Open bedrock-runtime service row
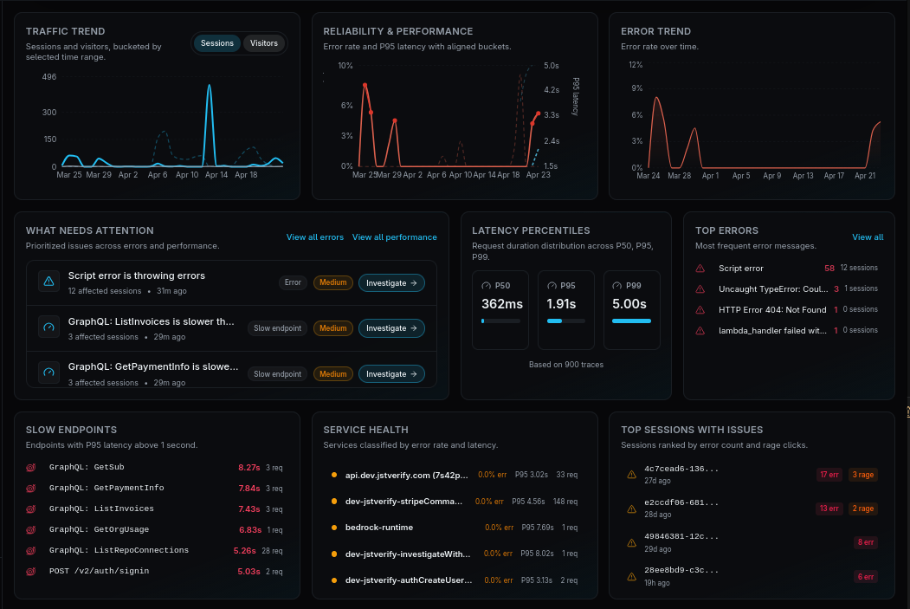The width and height of the screenshot is (910, 609). [x=455, y=528]
